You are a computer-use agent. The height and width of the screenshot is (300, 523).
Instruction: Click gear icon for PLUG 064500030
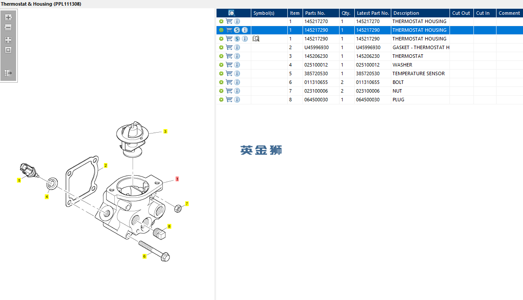(221, 100)
